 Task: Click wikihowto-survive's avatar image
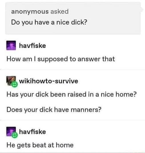(11, 81)
